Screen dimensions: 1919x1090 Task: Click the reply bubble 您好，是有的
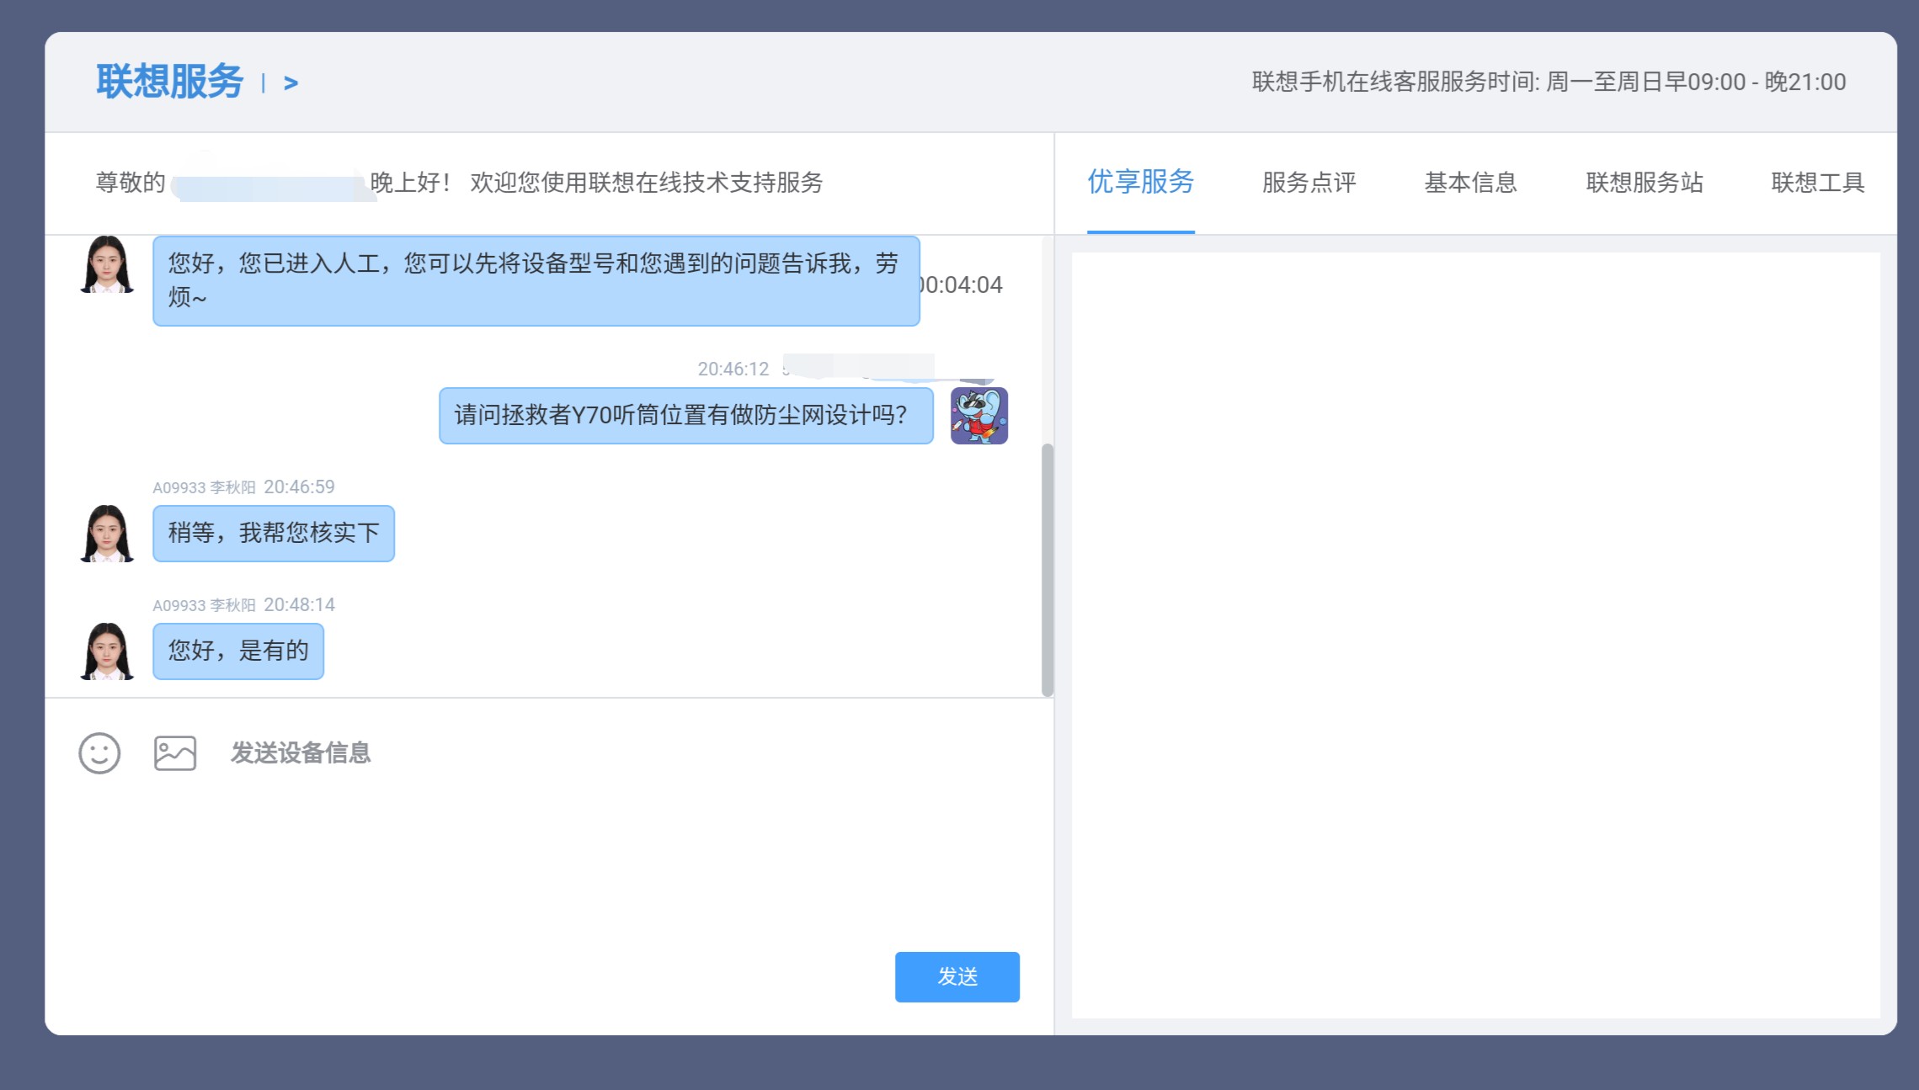tap(238, 651)
